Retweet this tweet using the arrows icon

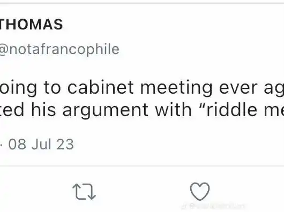coord(84,192)
